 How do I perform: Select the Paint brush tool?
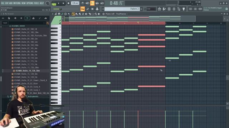pos(77,14)
